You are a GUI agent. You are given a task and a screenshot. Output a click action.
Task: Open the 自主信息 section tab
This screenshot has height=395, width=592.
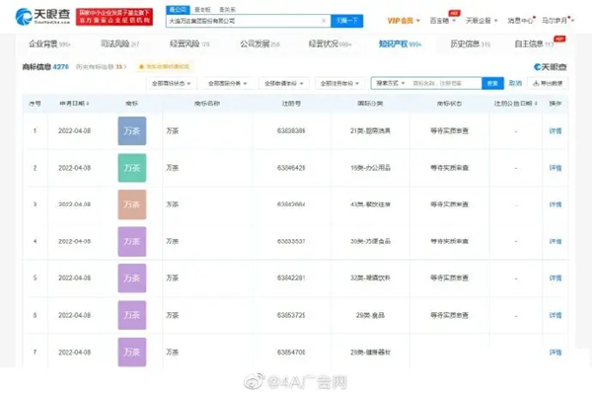(534, 43)
